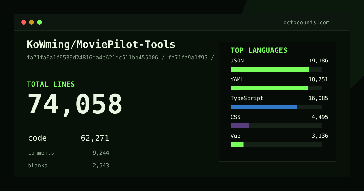The height and width of the screenshot is (191, 364).
Task: Click the YAML language label
Action: coord(237,79)
